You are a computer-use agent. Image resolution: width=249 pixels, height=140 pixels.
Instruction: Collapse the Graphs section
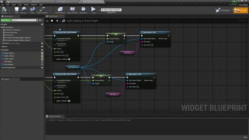click(1, 24)
